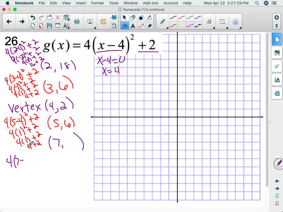This screenshot has width=283, height=212.
Task: Select the Text tool
Action: click(x=133, y=26)
